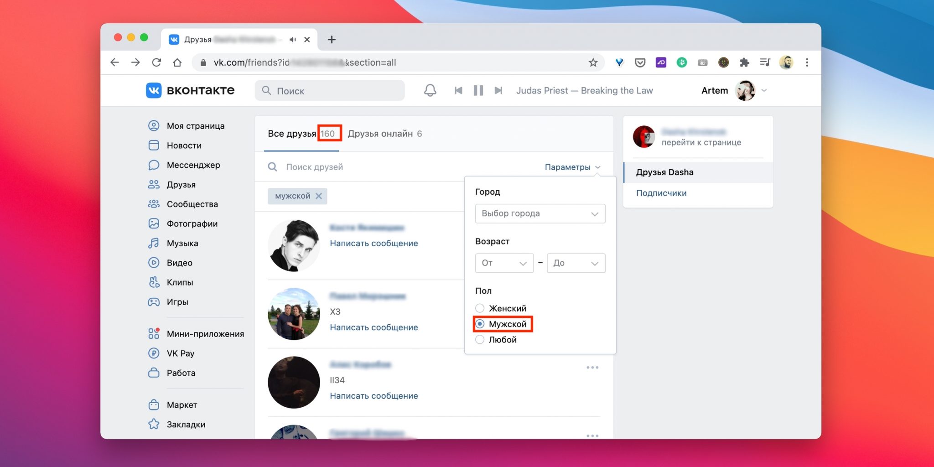Click the Видео play icon

(x=154, y=263)
